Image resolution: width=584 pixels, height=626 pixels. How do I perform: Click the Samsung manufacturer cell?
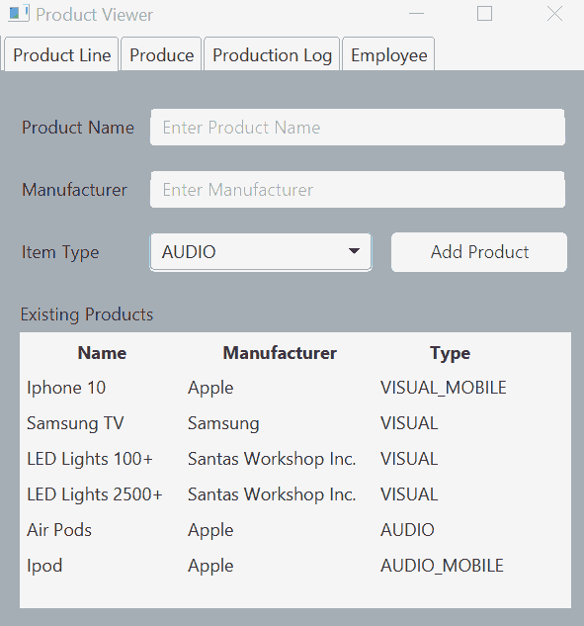point(223,423)
